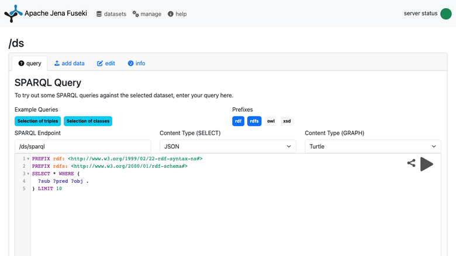Load the Selection of triples example
456x256 pixels.
point(38,121)
